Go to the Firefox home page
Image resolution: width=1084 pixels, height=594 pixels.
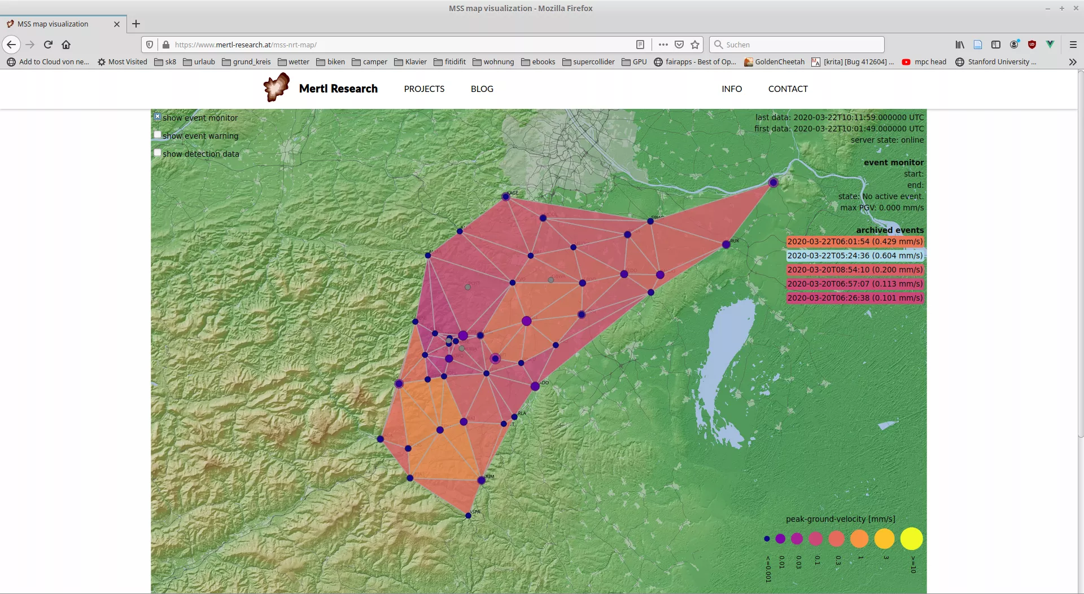point(66,45)
